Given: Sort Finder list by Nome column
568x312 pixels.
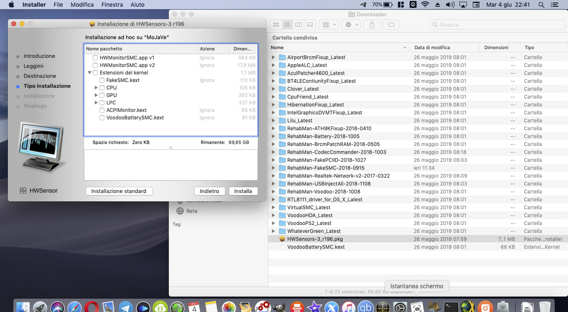Looking at the screenshot, I should (x=339, y=47).
